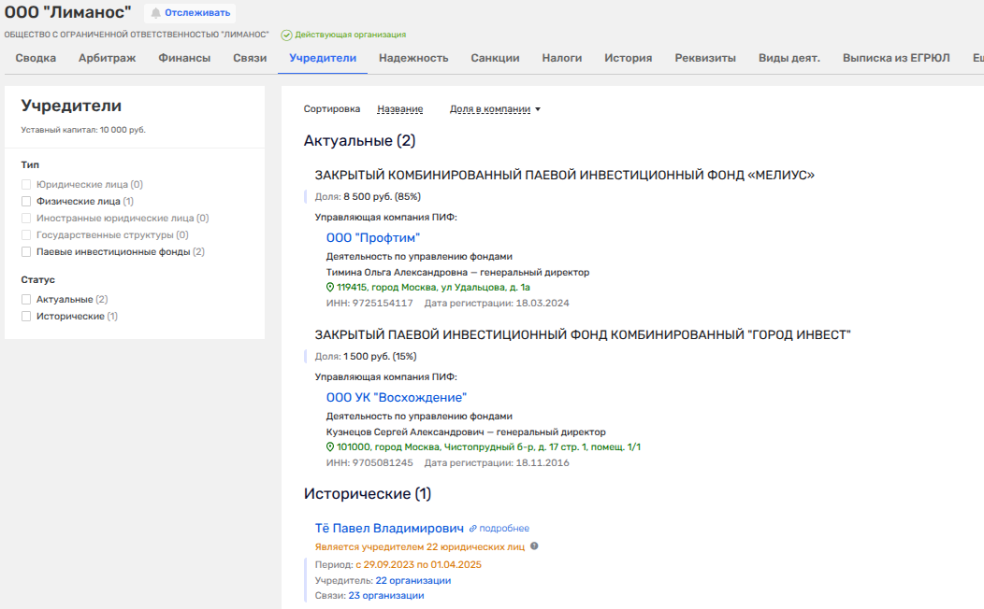Click the question mark help icon
The height and width of the screenshot is (609, 984).
click(x=535, y=546)
